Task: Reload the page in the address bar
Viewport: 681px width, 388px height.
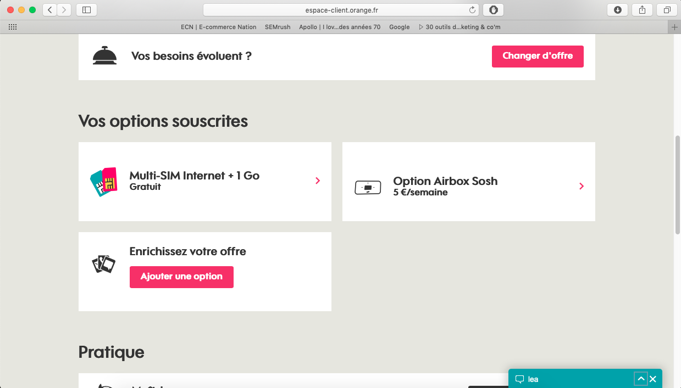Action: pos(472,10)
